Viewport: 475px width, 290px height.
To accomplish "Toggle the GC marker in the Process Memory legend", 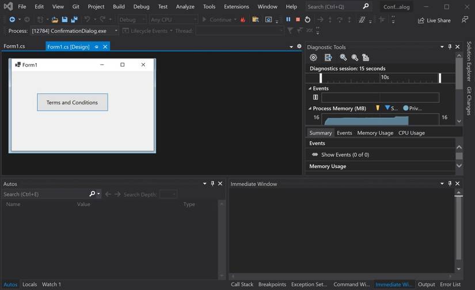I will pos(378,108).
